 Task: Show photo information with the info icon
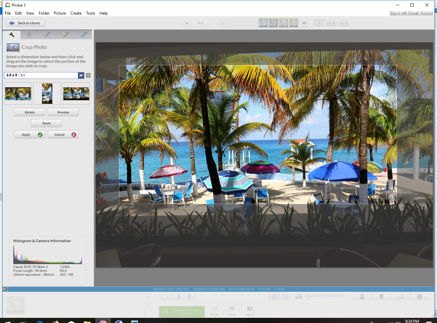[420, 296]
